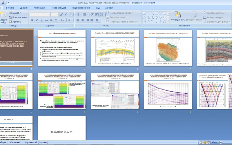Screen dimensions: 232x145
Task: Select the down block arrow shape
Action: coord(160,17)
